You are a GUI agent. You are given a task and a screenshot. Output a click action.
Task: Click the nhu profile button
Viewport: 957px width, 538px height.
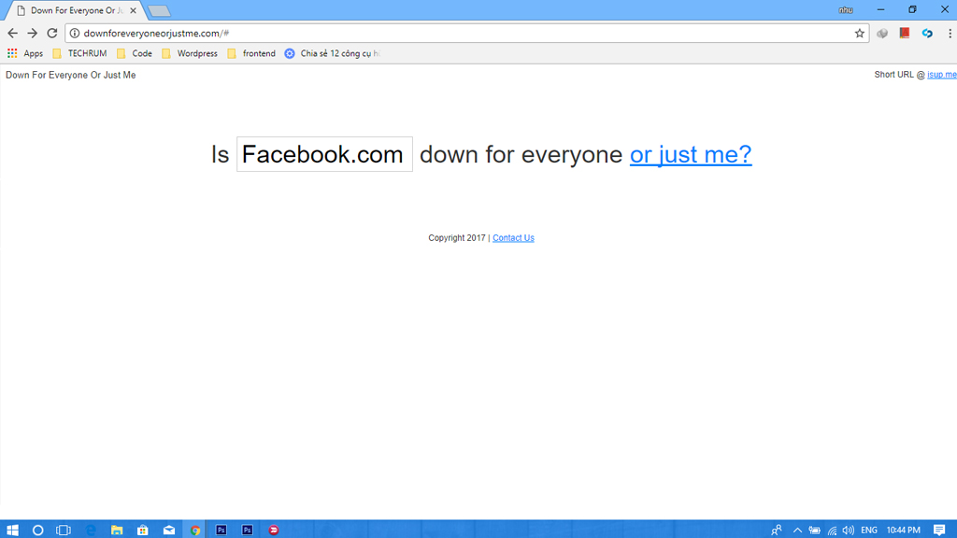coord(846,9)
